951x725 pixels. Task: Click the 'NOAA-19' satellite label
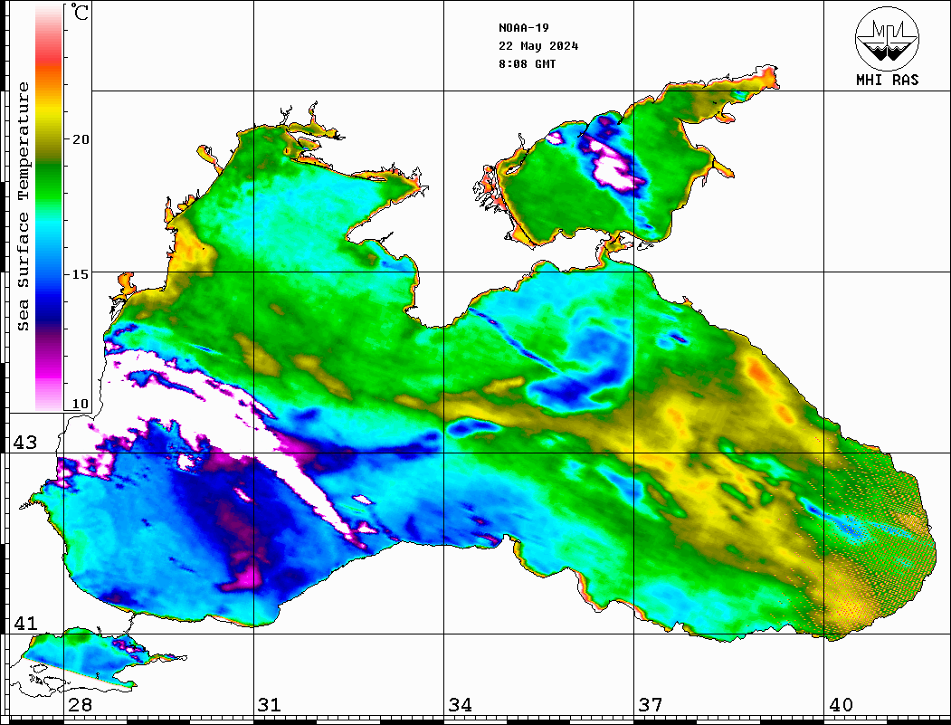524,28
